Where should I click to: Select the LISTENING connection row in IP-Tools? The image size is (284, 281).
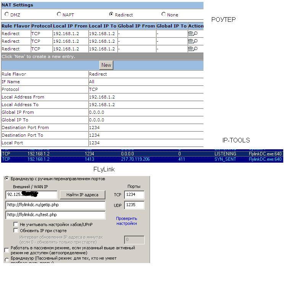point(142,153)
